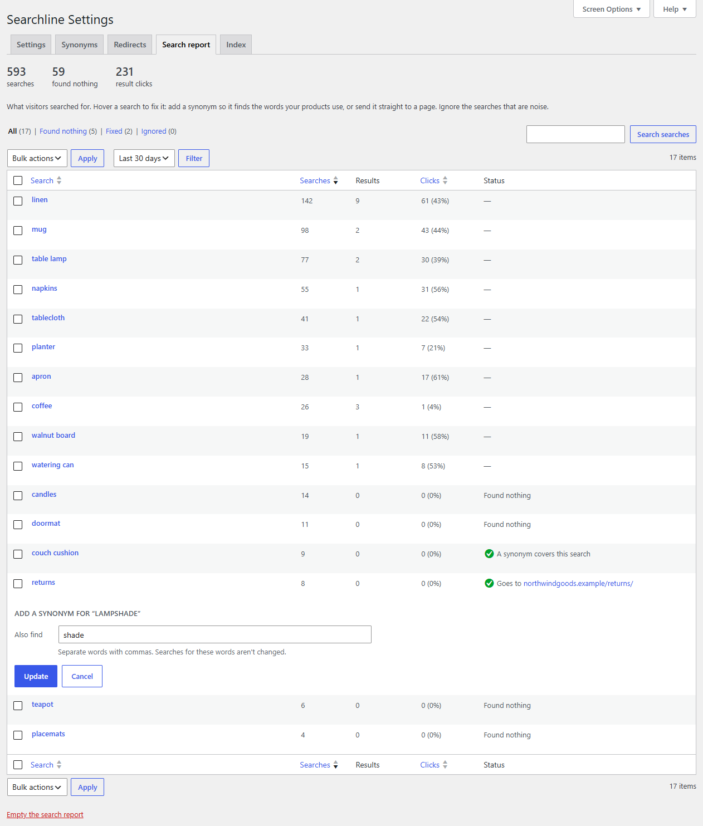Expand the Help panel

tap(675, 9)
